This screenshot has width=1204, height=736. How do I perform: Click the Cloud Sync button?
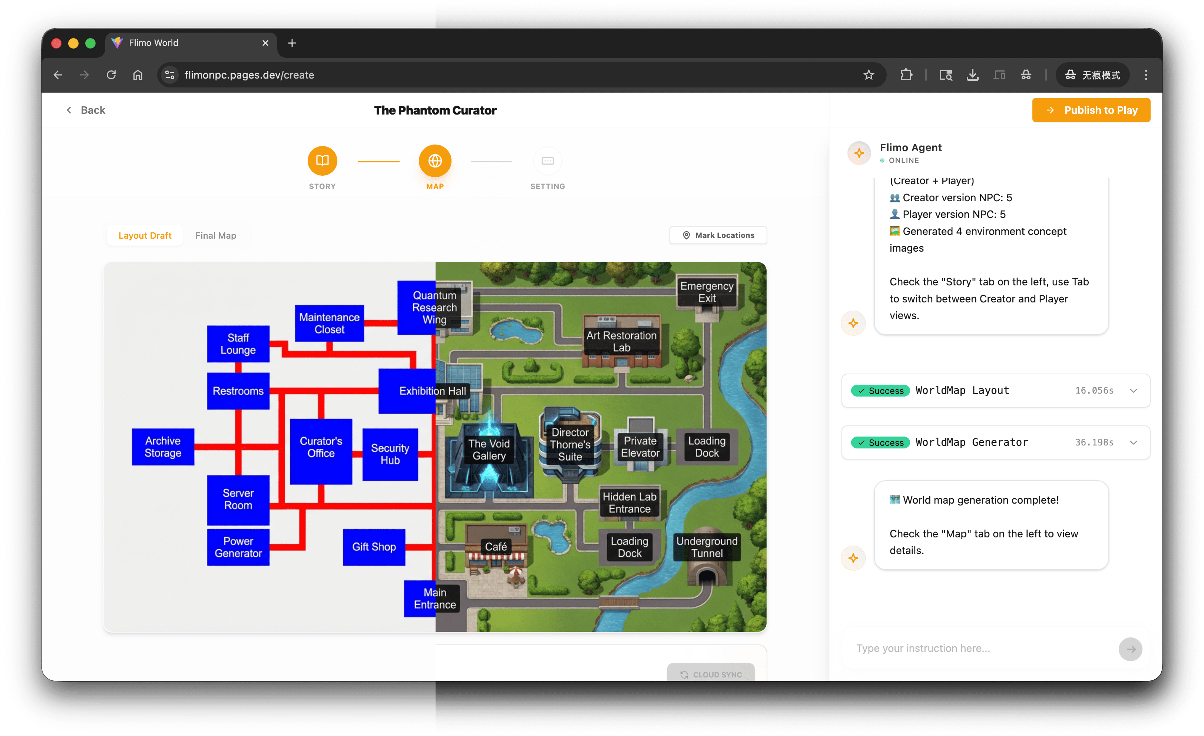coord(711,674)
